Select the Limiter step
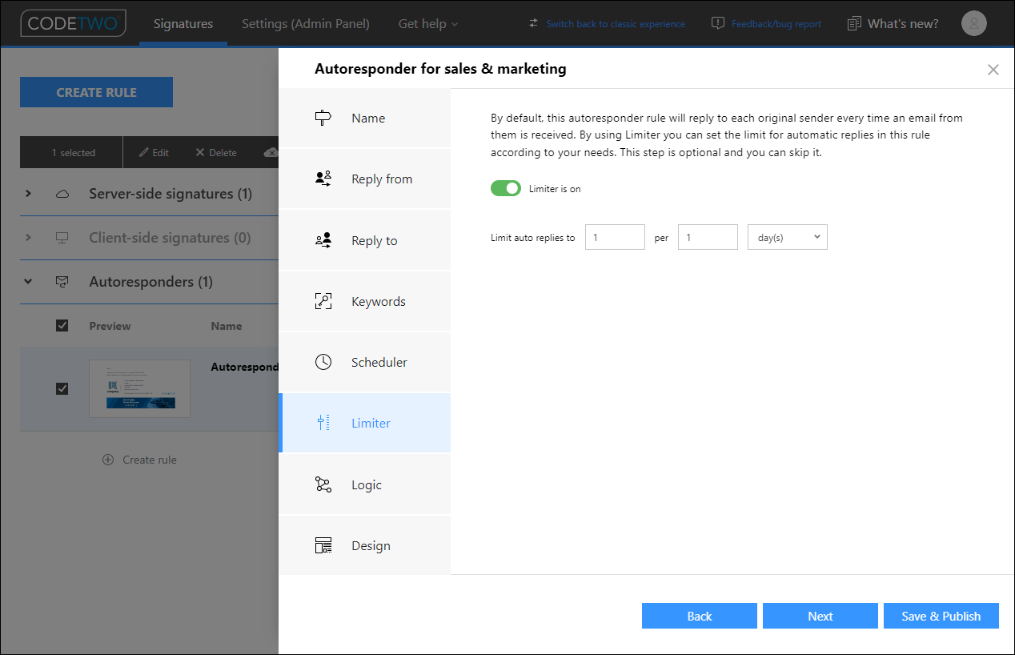This screenshot has width=1015, height=655. tap(365, 423)
